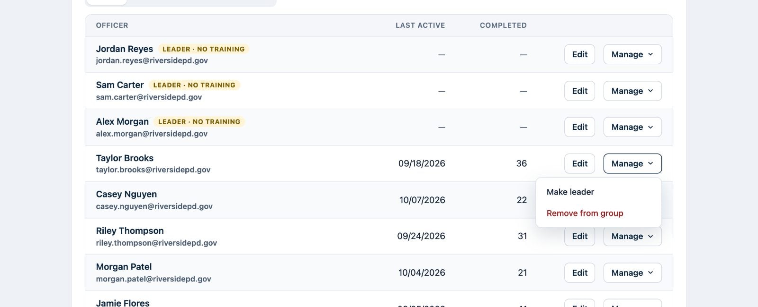Select Remove from group option
Viewport: 758px width, 307px height.
[x=598, y=213]
